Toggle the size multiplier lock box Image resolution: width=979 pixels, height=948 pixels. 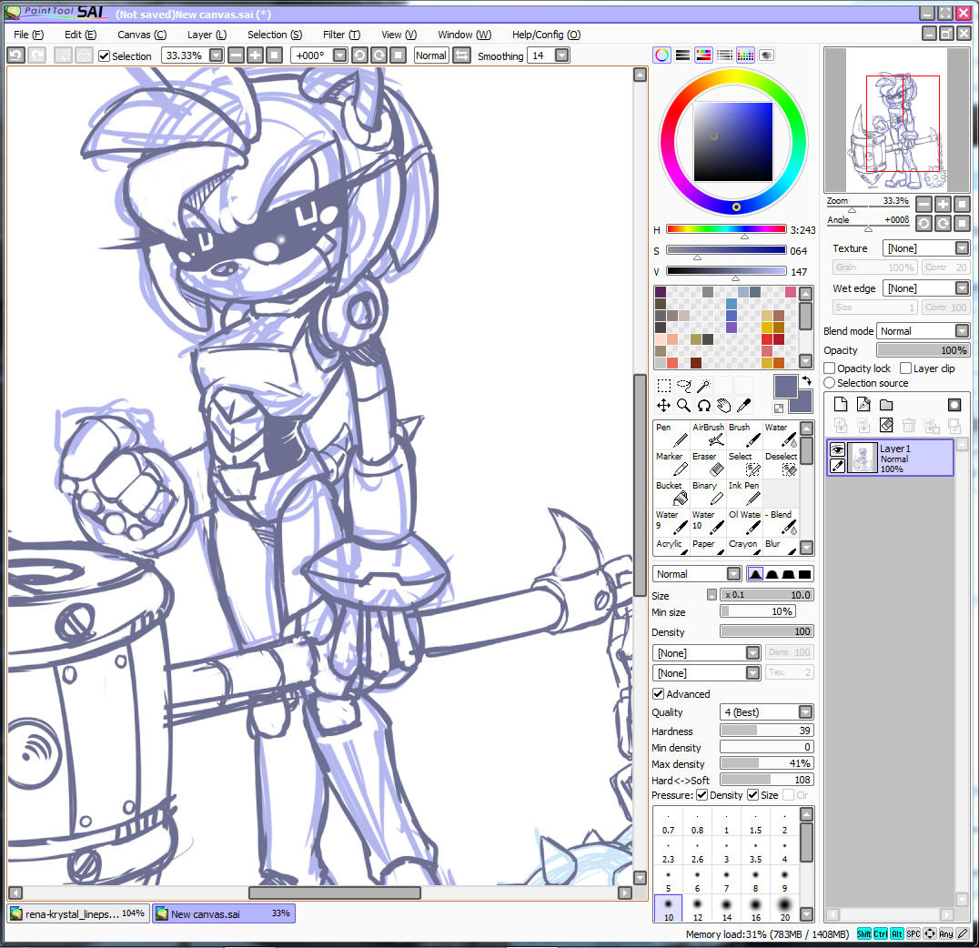712,594
